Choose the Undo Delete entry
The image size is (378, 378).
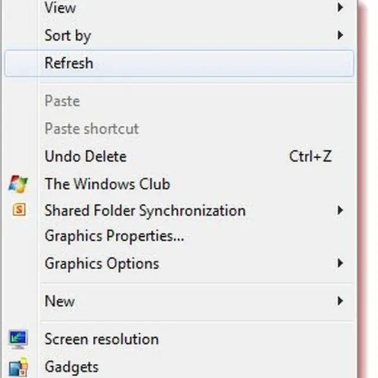86,157
